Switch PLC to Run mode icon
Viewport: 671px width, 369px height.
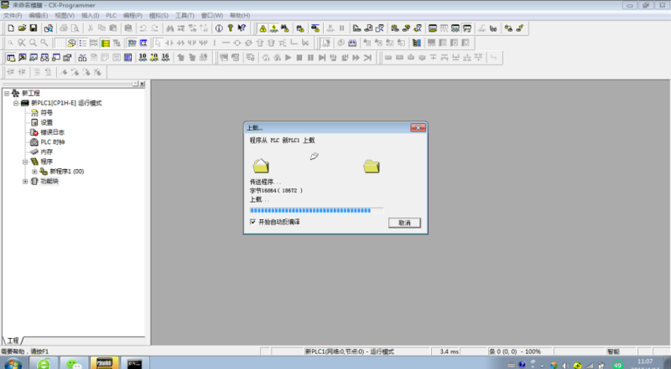(467, 28)
